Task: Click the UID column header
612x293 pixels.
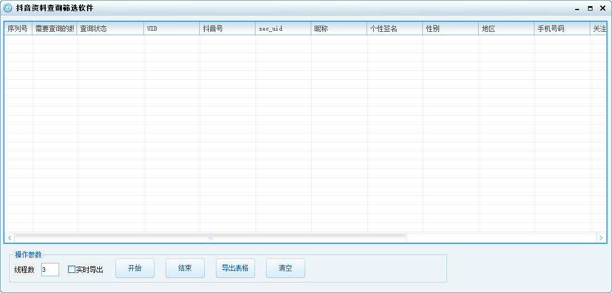Action: [x=172, y=28]
